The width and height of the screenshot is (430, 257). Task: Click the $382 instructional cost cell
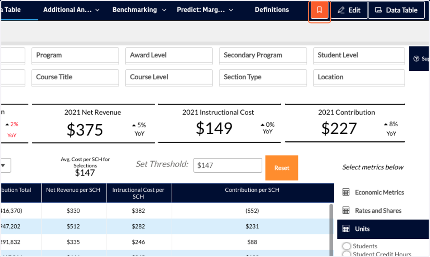tap(138, 211)
